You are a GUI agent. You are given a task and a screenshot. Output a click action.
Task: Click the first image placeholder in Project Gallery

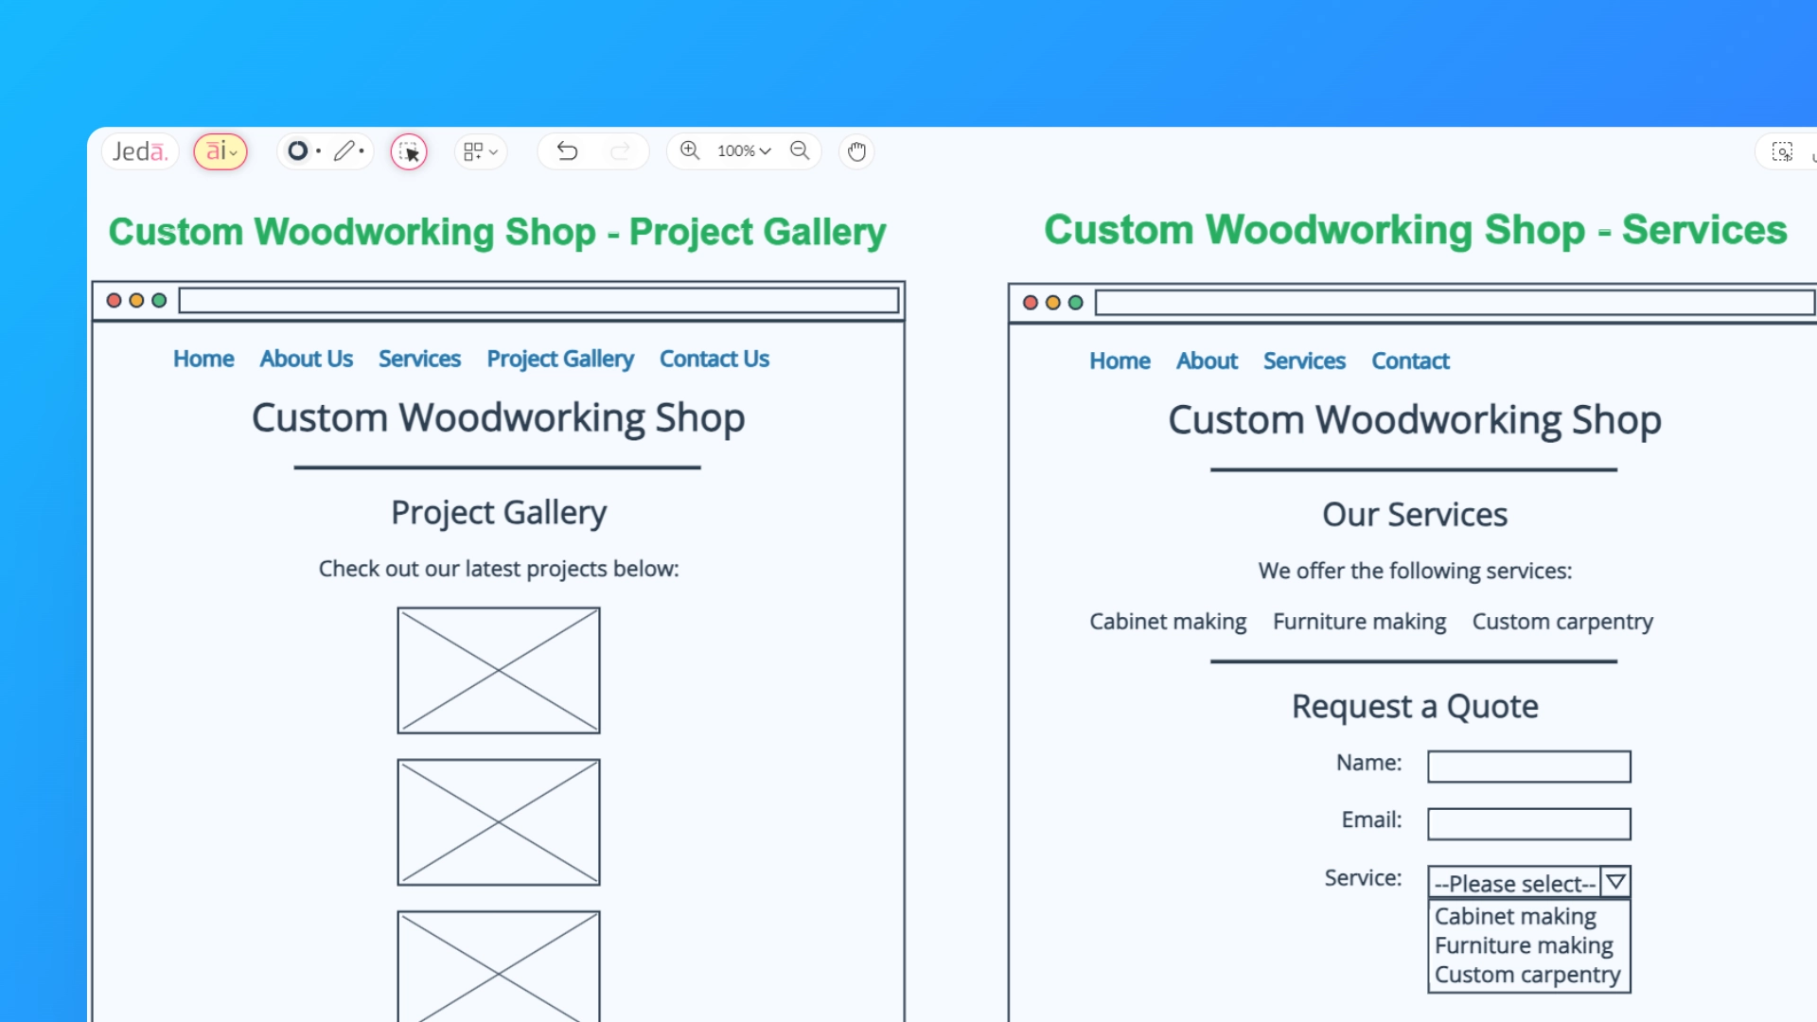[499, 670]
